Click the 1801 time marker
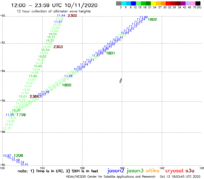204x179 pixels. point(111,53)
